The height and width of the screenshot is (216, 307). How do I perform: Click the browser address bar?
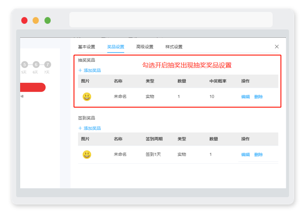pos(171,20)
